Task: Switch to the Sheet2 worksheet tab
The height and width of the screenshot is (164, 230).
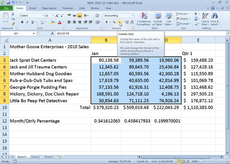Action: (35, 157)
